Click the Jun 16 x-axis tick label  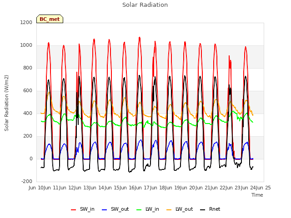pos(127,188)
